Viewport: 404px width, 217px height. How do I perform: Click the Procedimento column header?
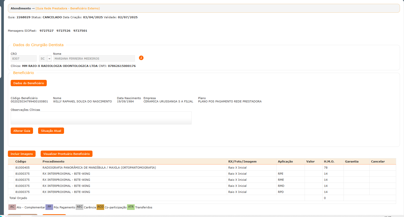(x=53, y=161)
